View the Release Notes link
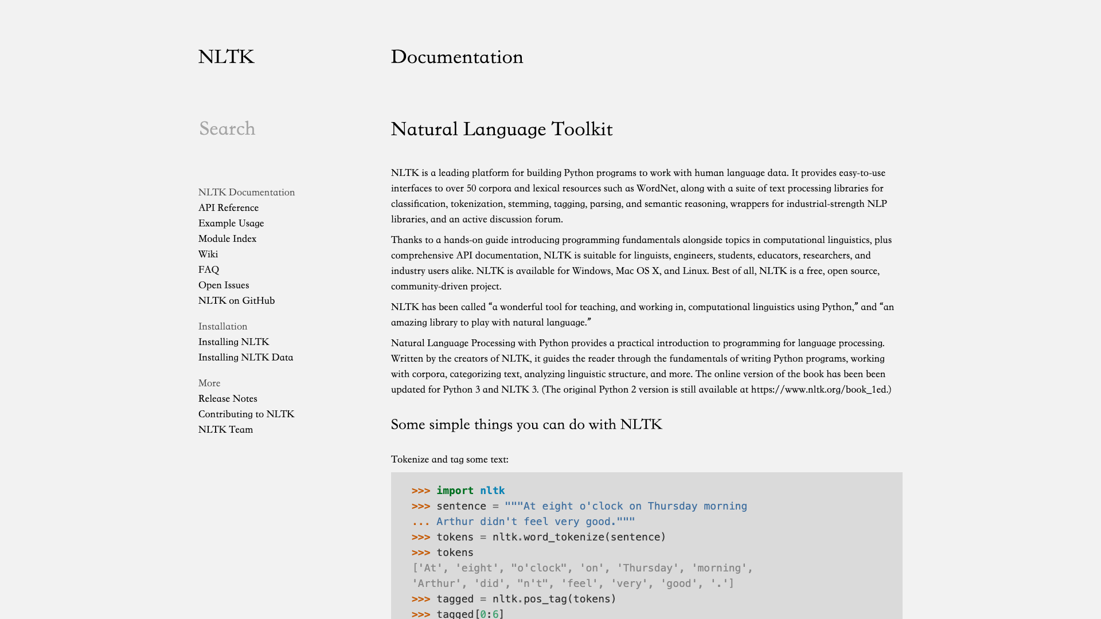 coord(228,398)
